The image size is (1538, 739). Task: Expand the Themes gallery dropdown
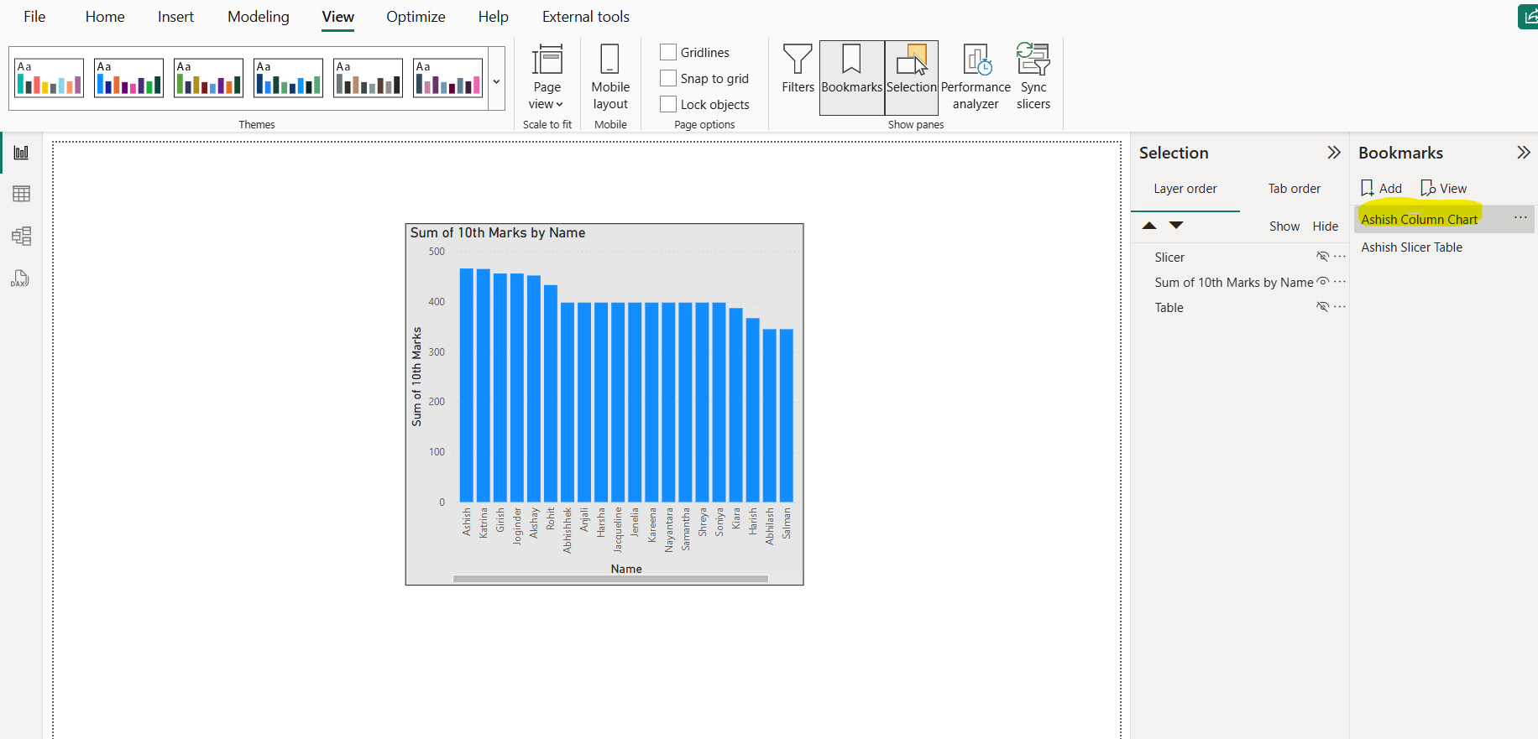(496, 81)
